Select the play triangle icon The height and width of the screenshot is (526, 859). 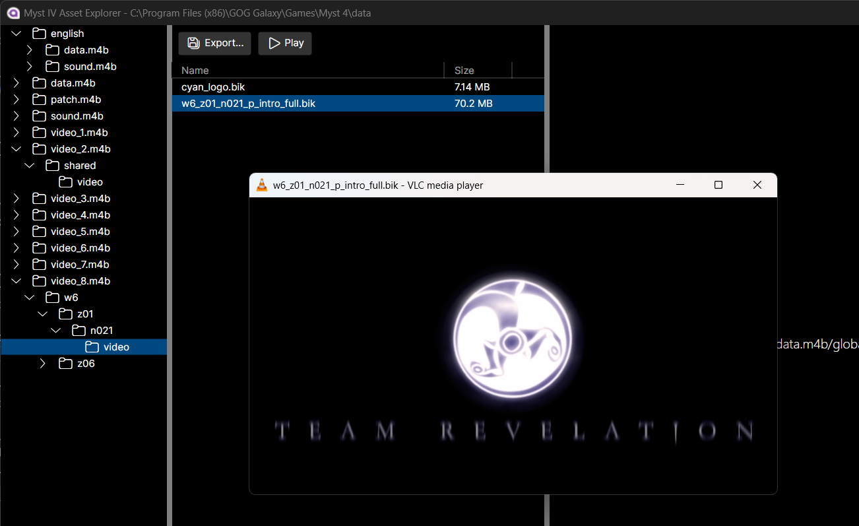(x=274, y=43)
